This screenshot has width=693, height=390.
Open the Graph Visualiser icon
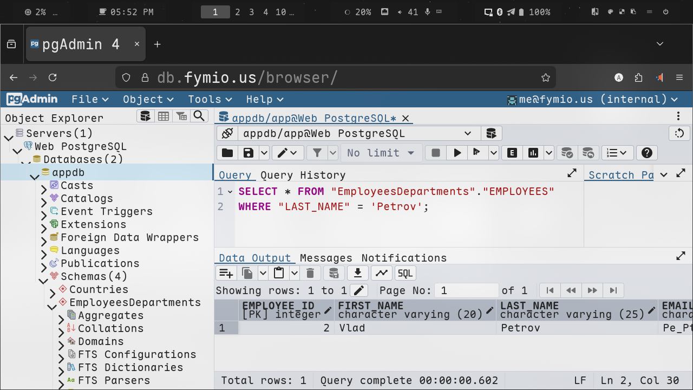[x=382, y=273]
